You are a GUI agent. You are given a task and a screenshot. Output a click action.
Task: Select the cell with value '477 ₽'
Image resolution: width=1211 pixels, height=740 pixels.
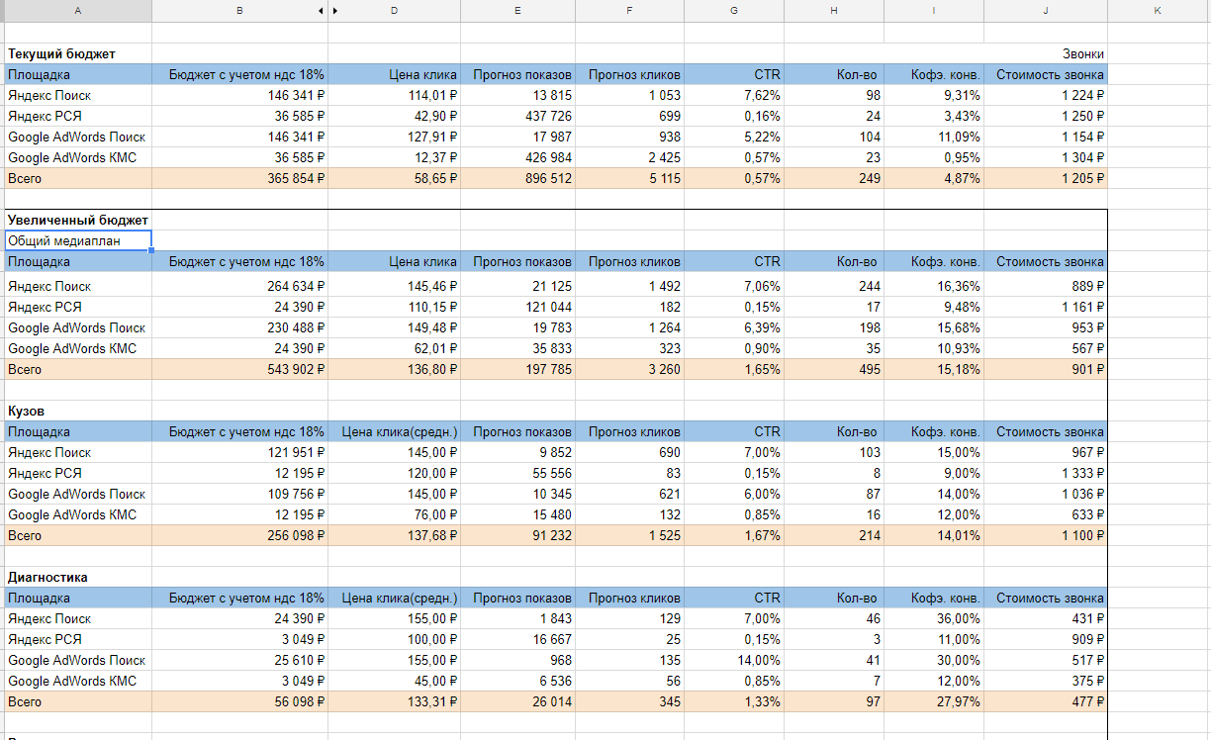(x=1046, y=701)
